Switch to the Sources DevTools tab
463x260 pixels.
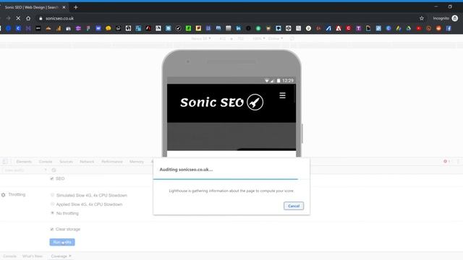pos(66,162)
